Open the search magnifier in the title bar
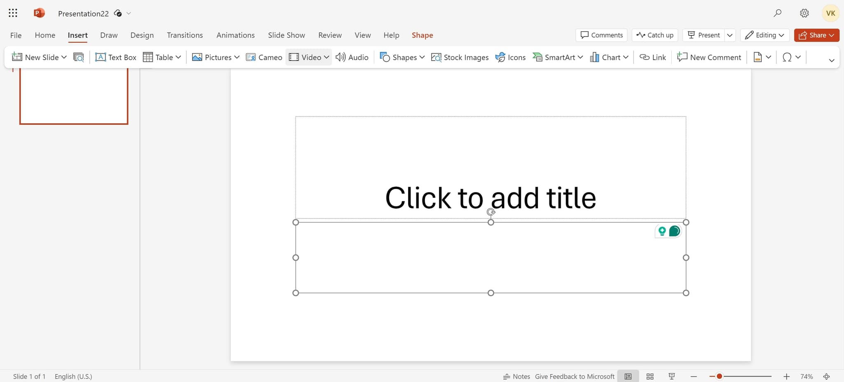 778,13
